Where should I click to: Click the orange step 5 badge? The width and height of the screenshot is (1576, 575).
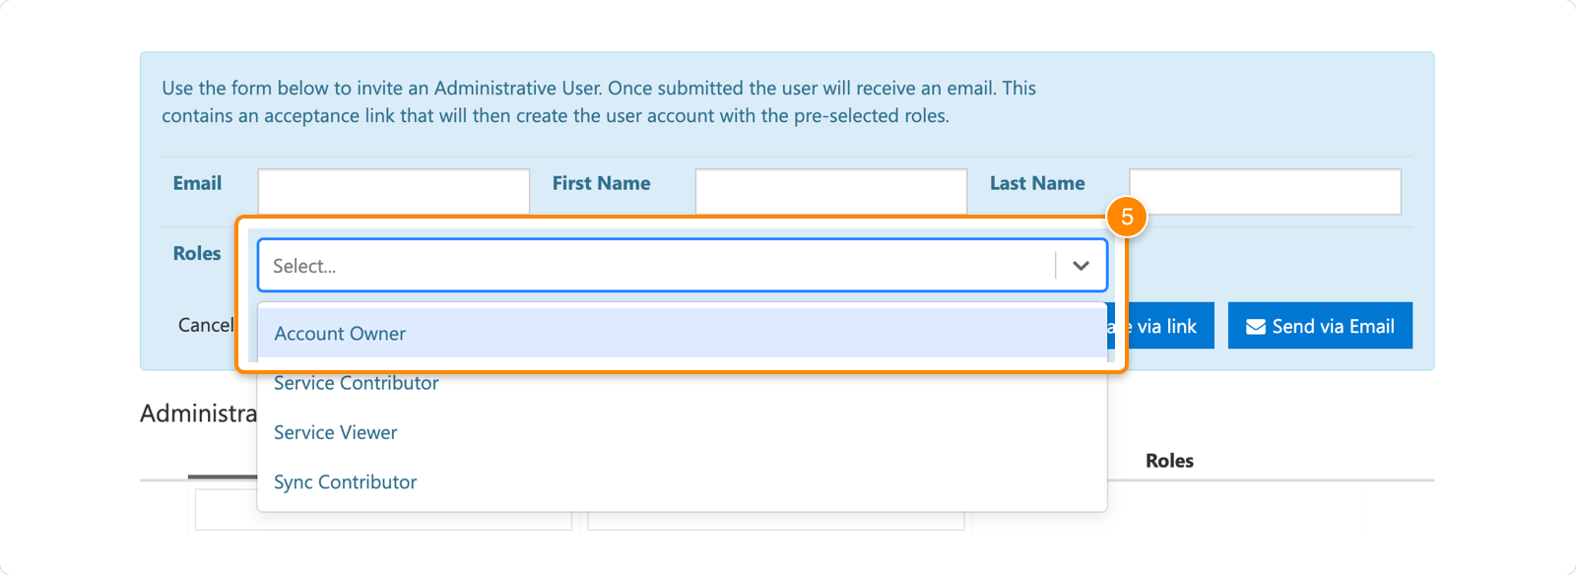pyautogui.click(x=1127, y=217)
